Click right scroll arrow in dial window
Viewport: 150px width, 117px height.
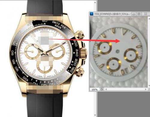(x=145, y=89)
